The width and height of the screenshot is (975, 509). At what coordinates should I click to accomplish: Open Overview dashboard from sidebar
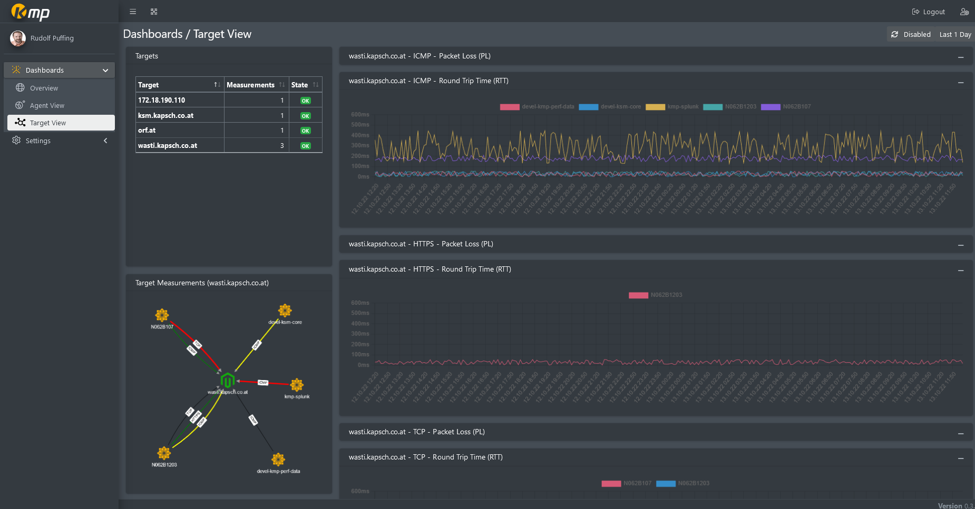click(x=44, y=88)
